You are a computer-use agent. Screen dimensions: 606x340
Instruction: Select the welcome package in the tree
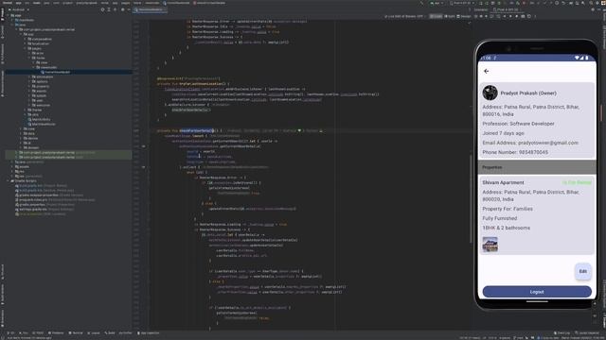point(41,105)
